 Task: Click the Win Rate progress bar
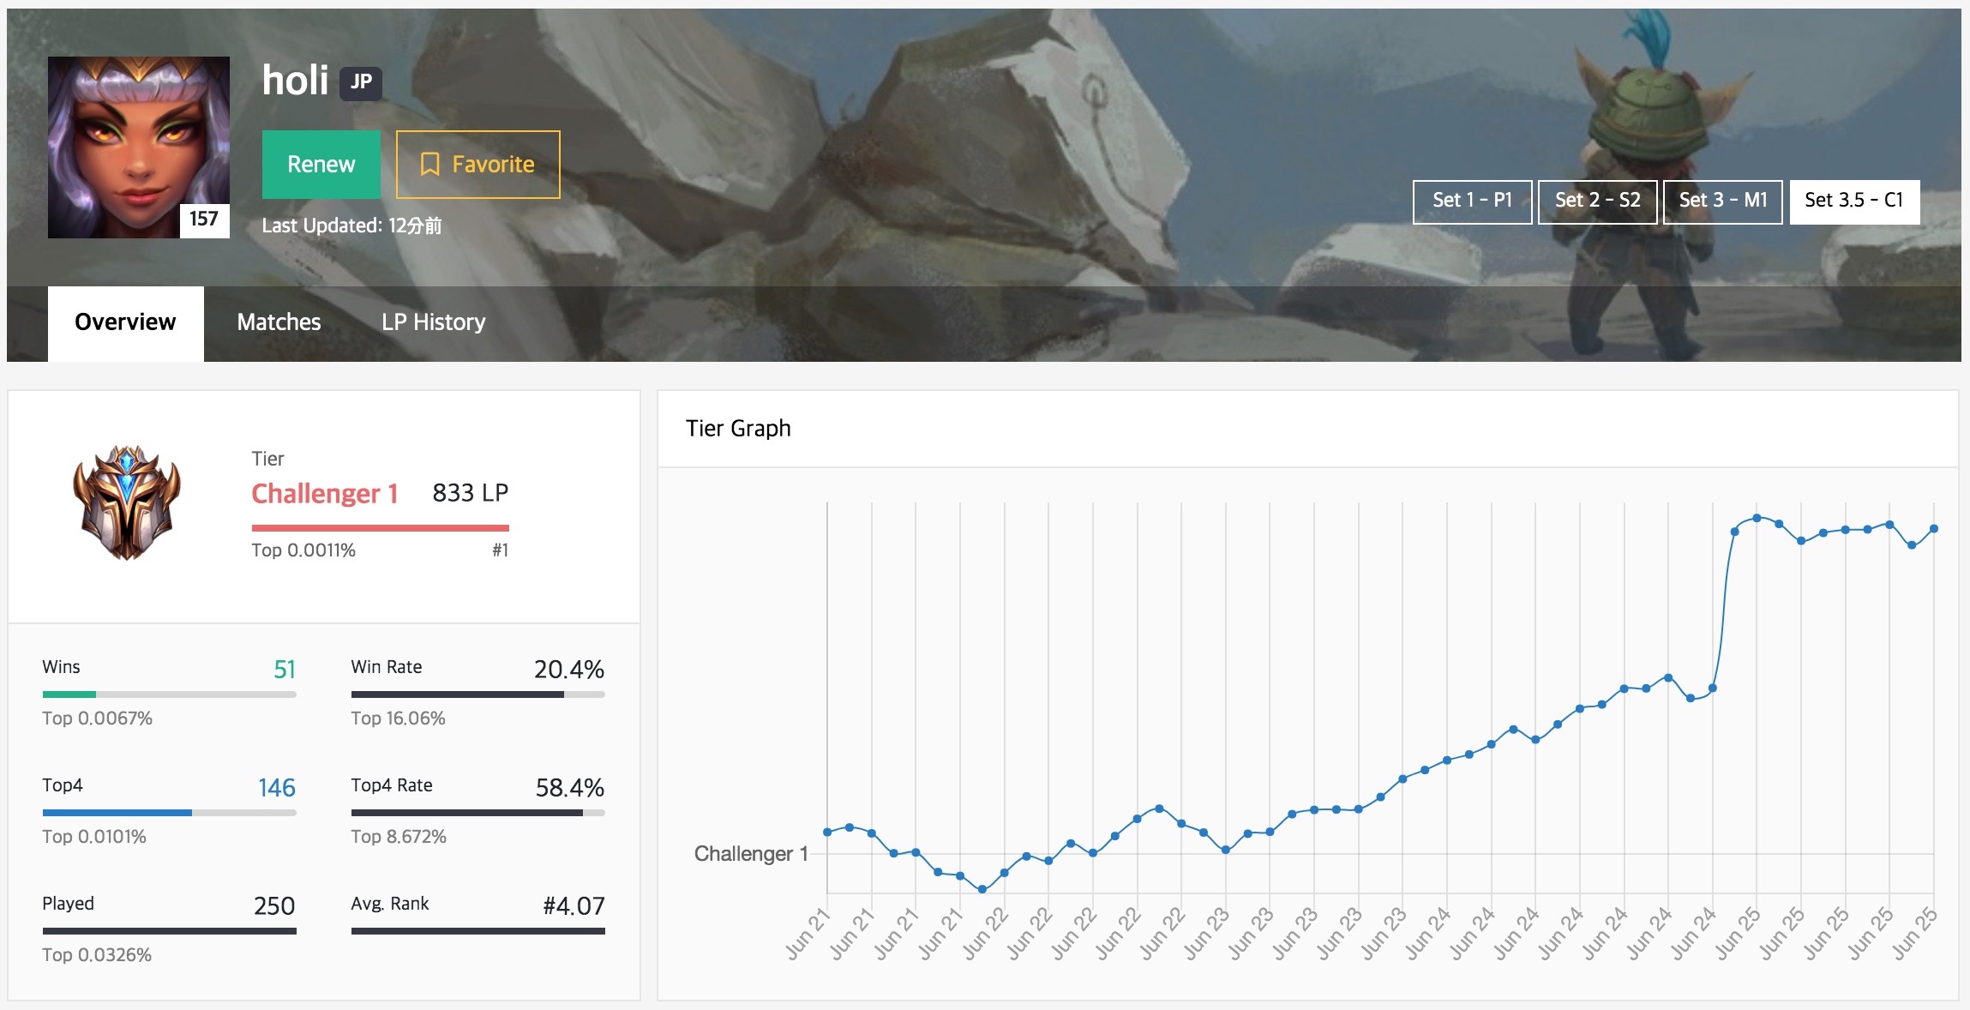click(477, 694)
